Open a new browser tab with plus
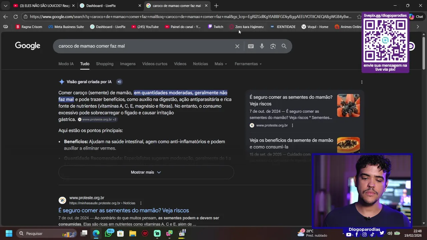Image resolution: width=427 pixels, height=240 pixels. click(216, 6)
